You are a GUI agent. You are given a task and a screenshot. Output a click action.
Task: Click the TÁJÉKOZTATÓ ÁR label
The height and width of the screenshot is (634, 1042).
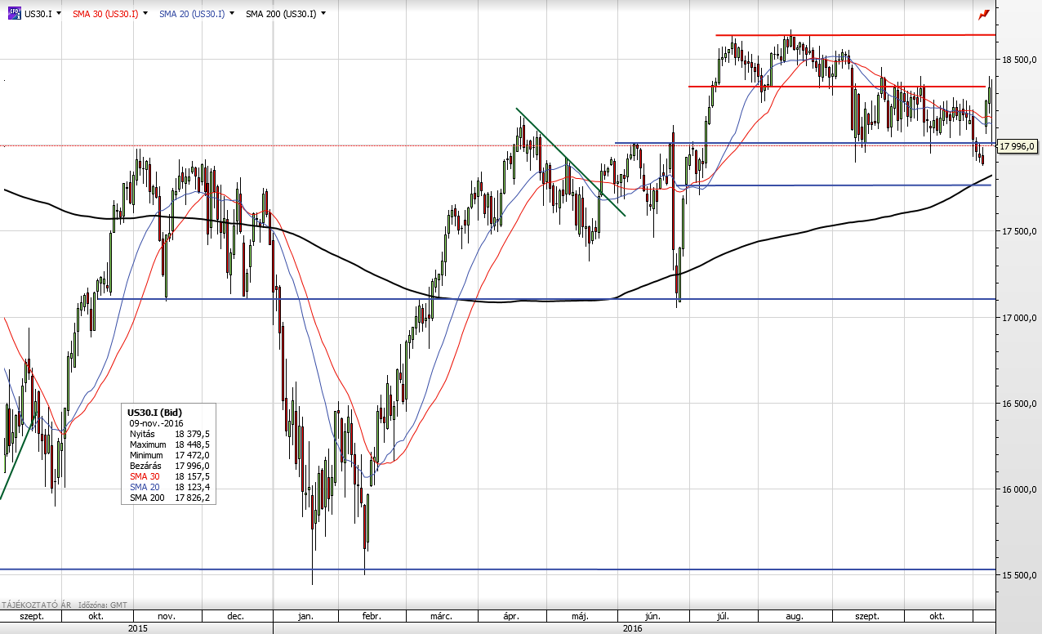35,605
